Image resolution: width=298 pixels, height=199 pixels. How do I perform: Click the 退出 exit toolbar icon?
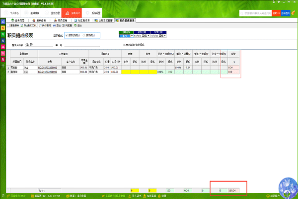(x=95, y=24)
